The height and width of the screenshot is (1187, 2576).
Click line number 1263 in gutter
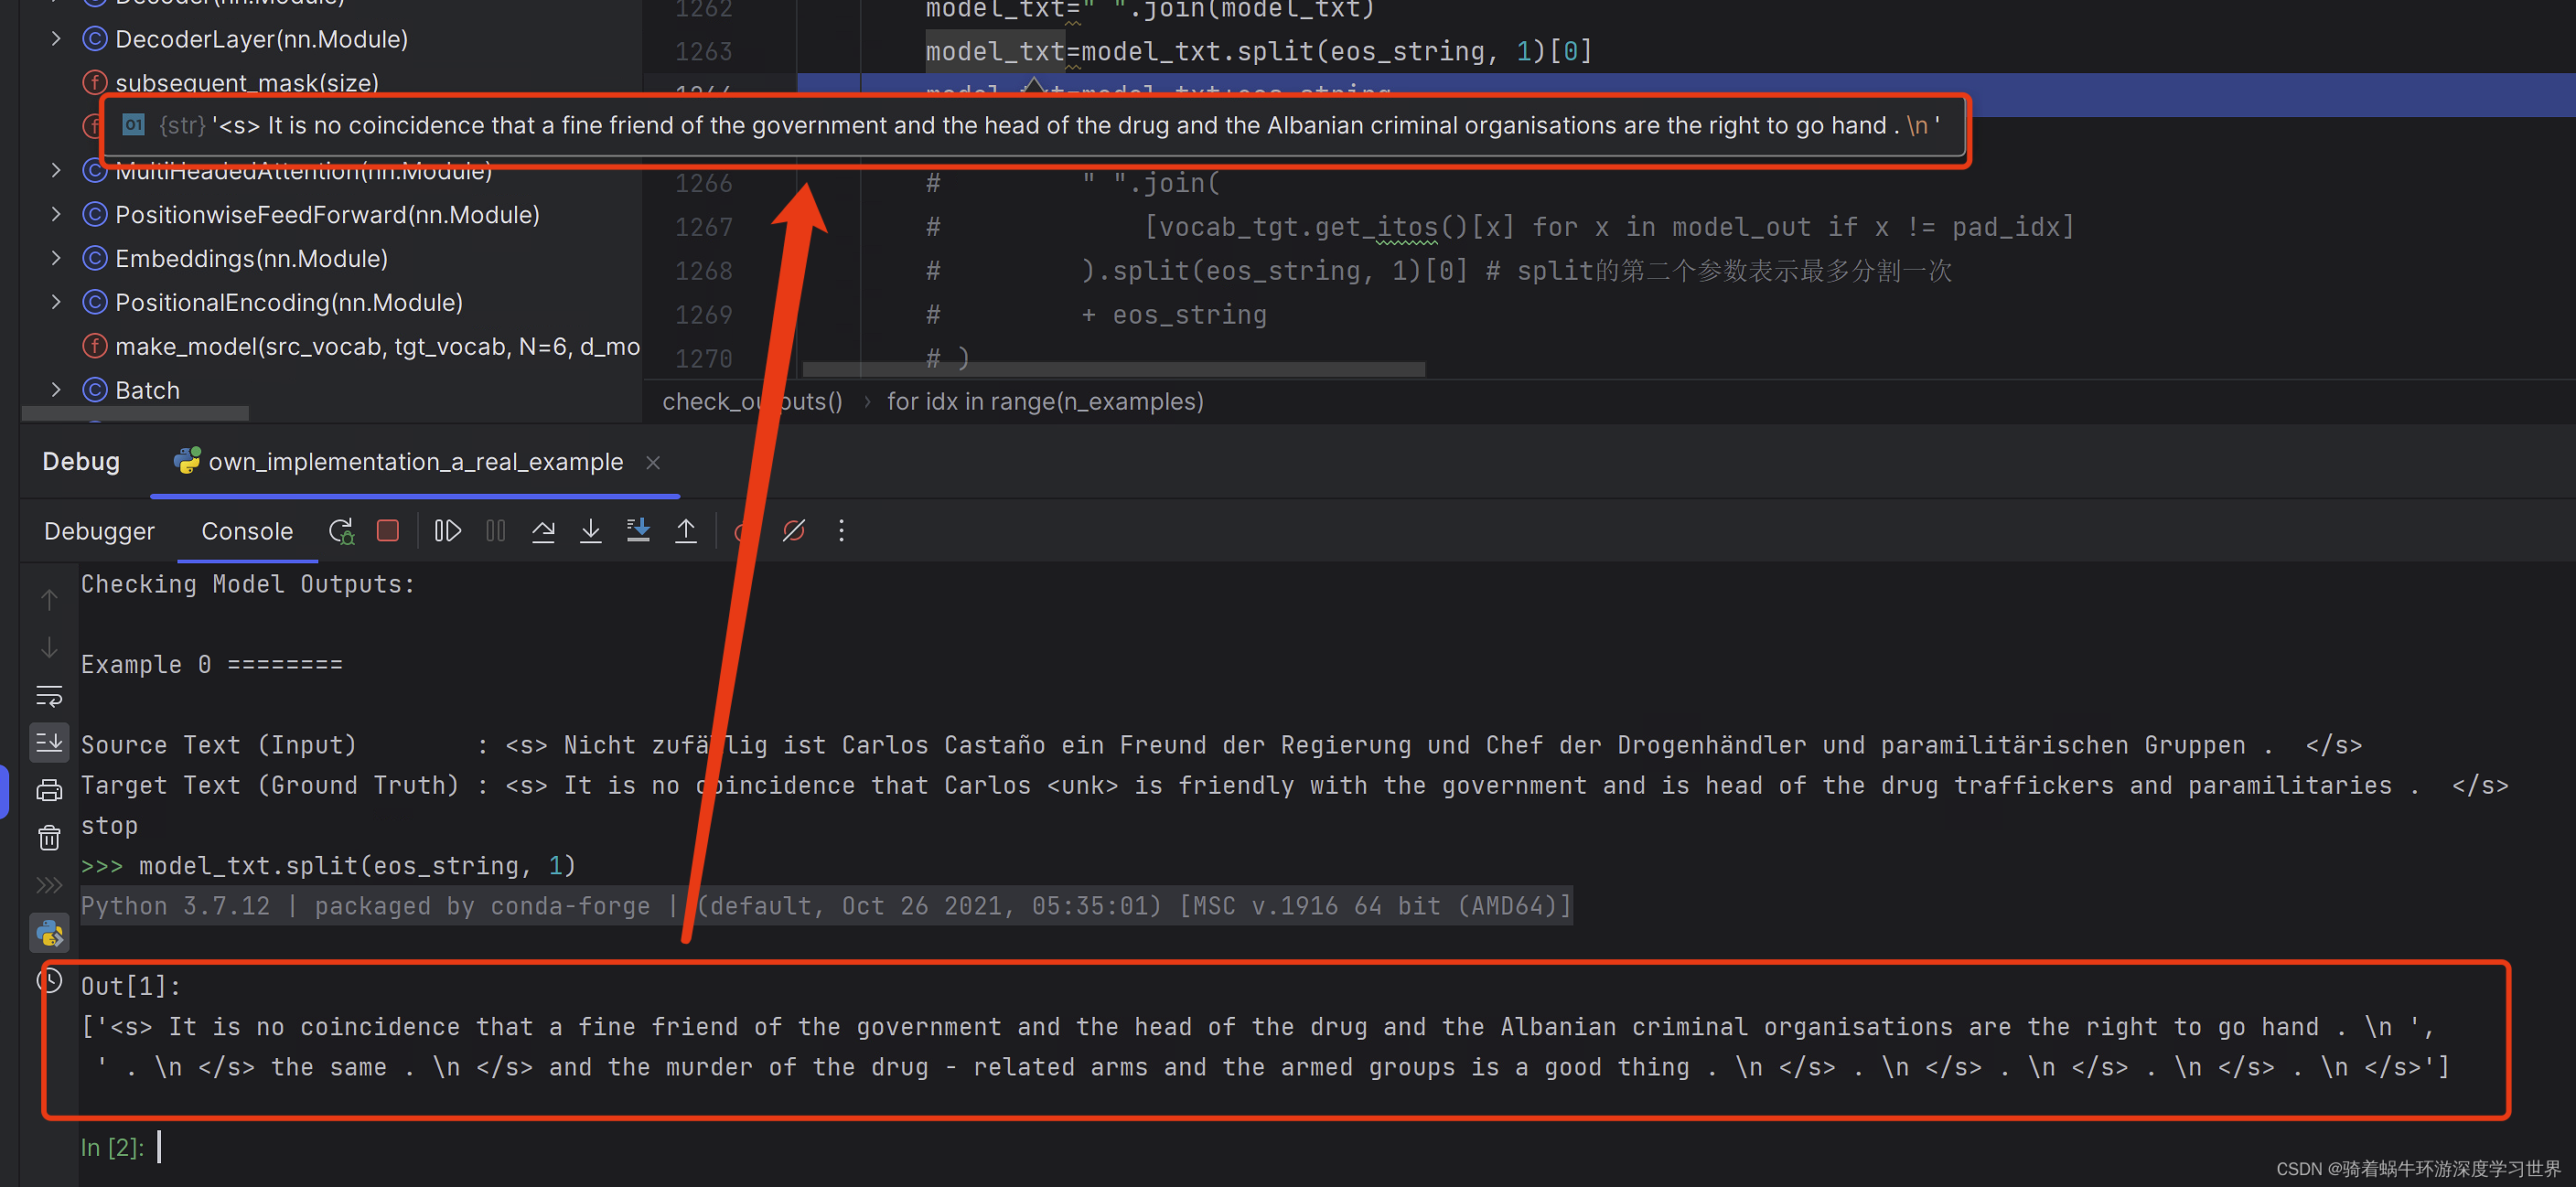click(703, 51)
